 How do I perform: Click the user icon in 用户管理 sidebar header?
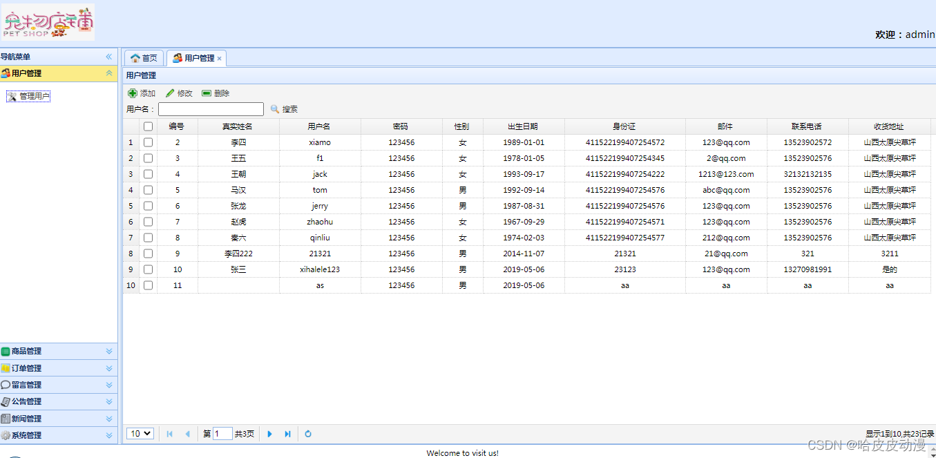(x=6, y=73)
